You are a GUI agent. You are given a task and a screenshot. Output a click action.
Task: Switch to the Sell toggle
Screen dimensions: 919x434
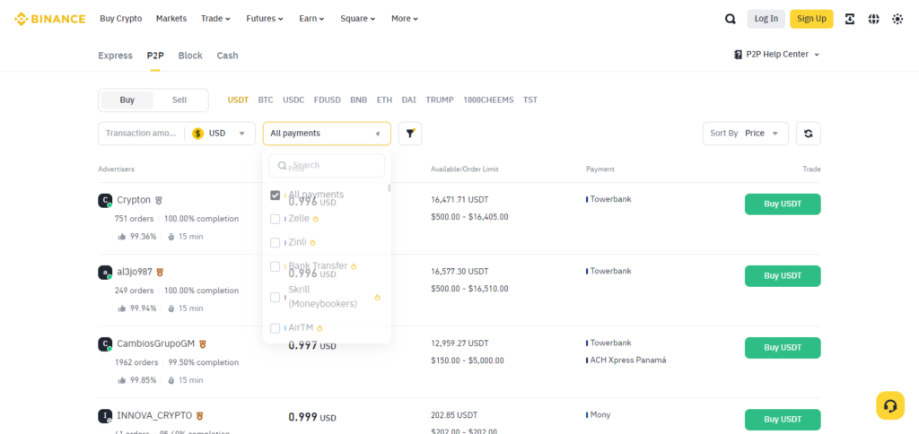tap(179, 100)
